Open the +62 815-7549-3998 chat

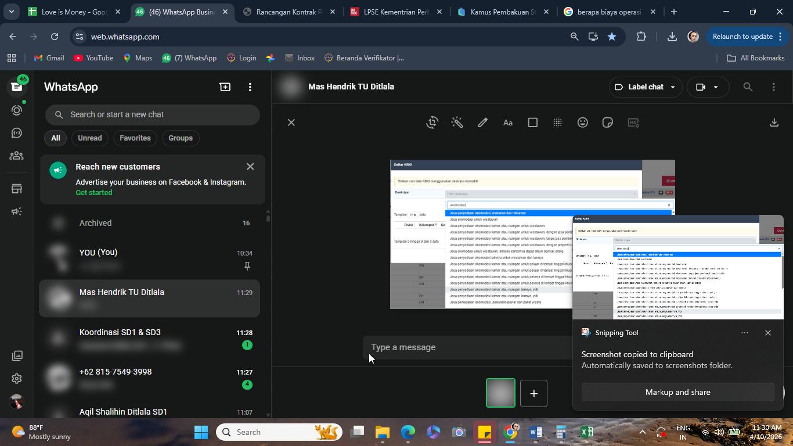click(150, 378)
